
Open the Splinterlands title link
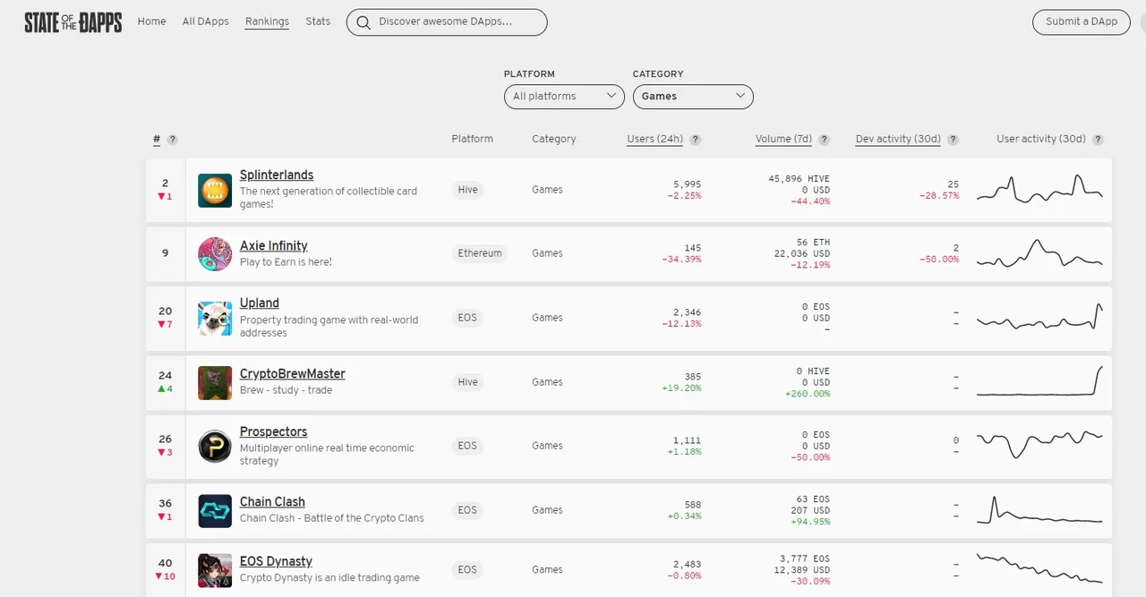[x=277, y=175]
